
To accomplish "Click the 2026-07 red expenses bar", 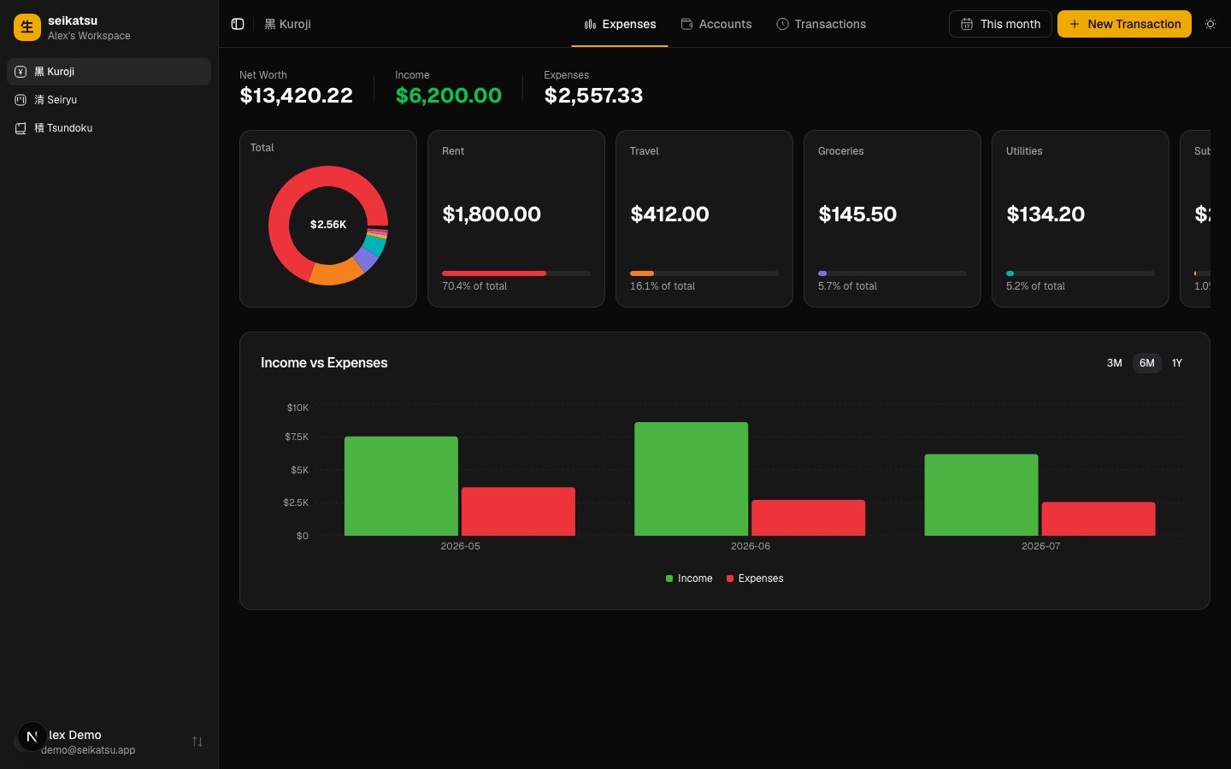I will [x=1098, y=519].
